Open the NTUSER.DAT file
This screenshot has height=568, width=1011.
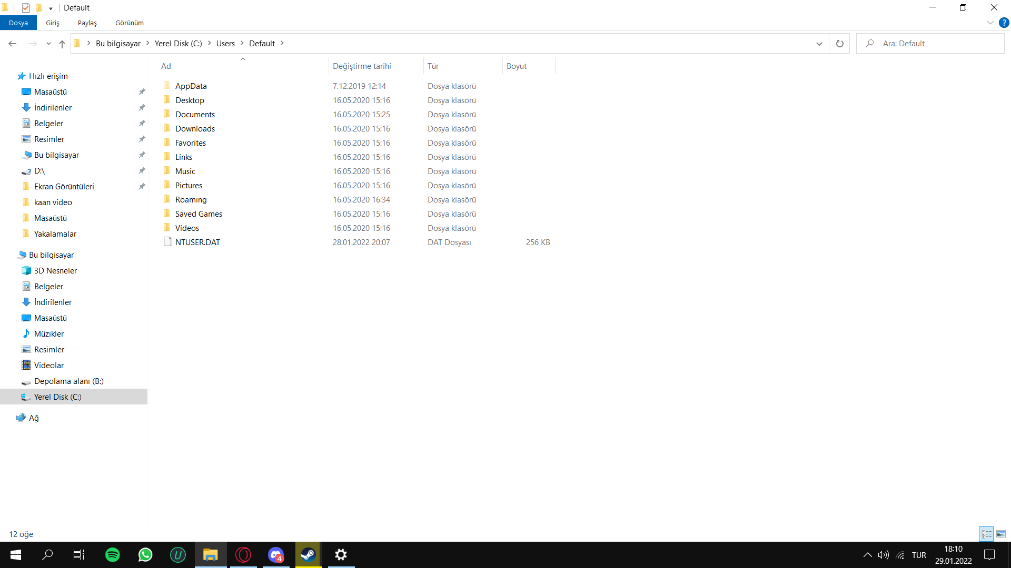pos(197,242)
